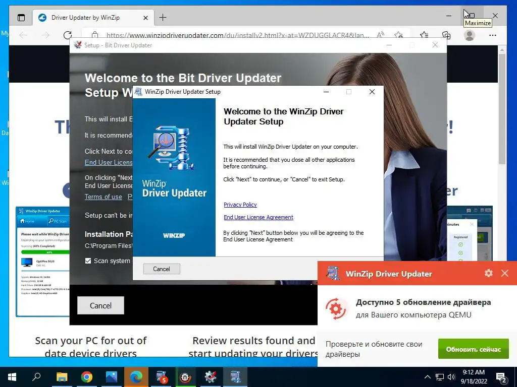The width and height of the screenshot is (517, 387).
Task: Add this page to favorites
Action: click(399, 35)
